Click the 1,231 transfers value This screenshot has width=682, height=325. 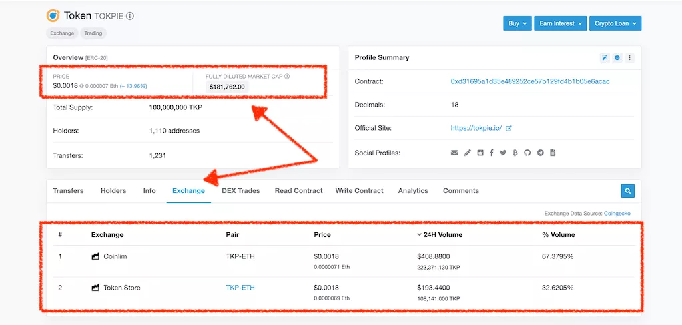157,155
